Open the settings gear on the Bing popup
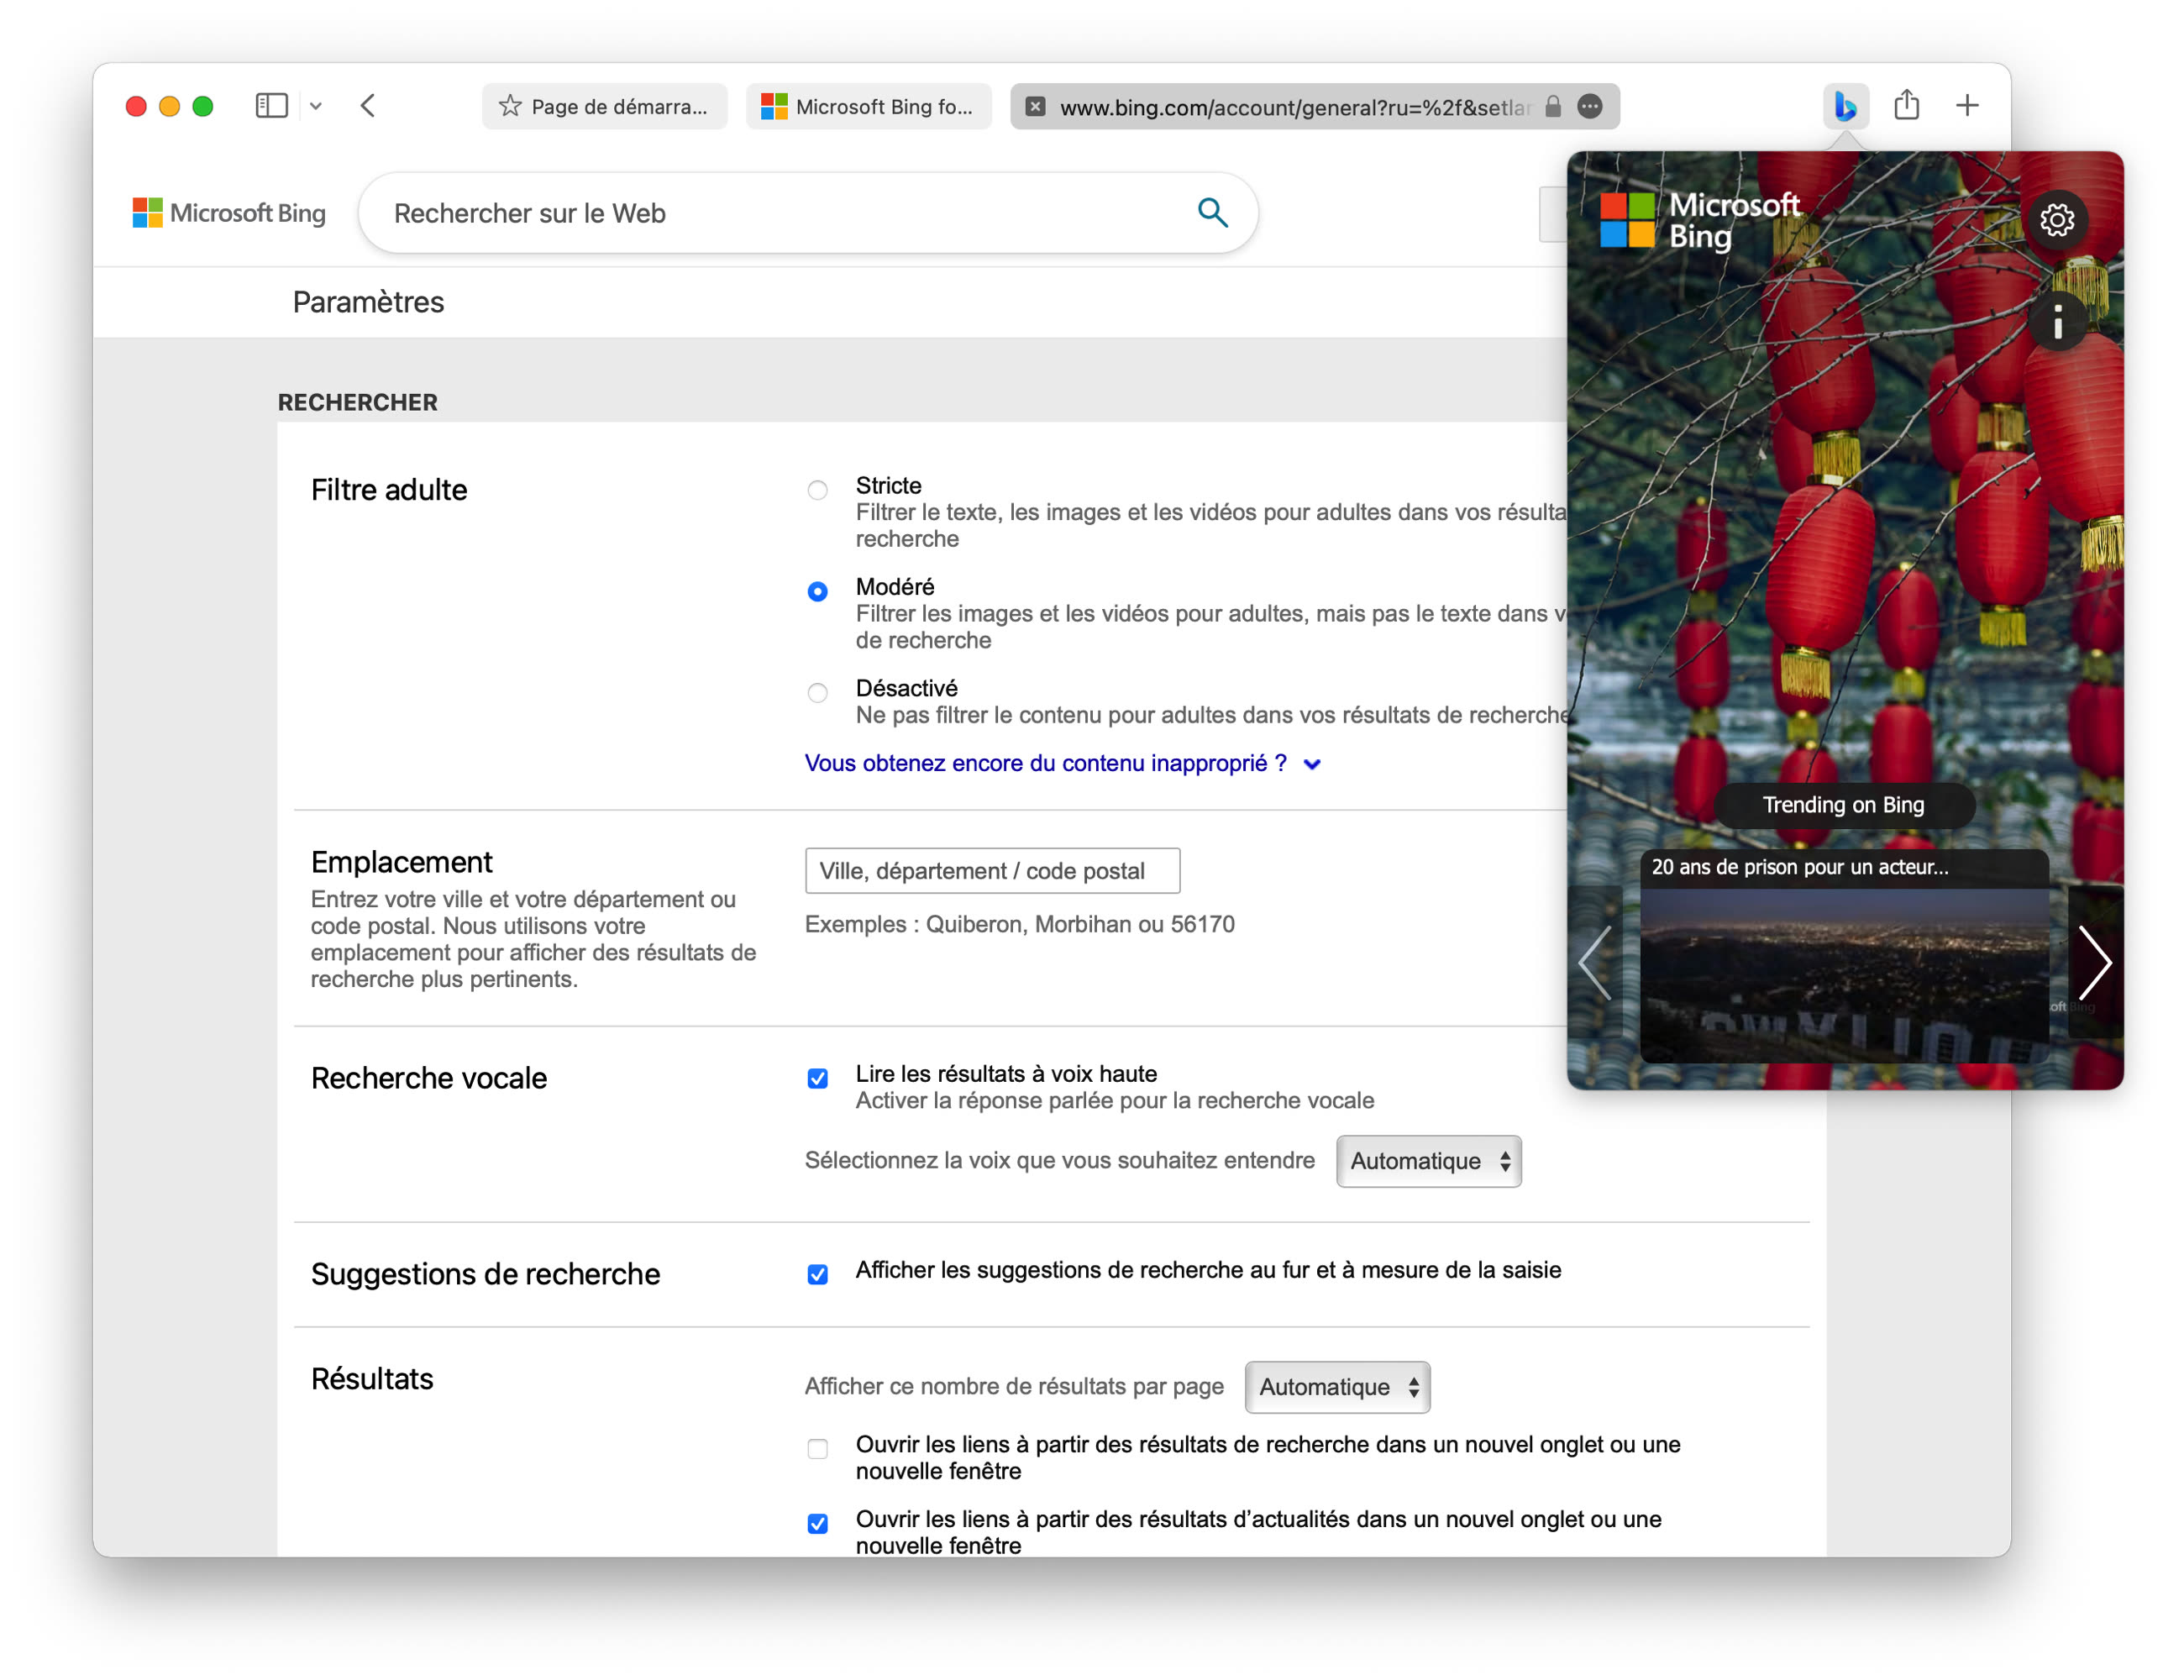 pyautogui.click(x=2057, y=220)
